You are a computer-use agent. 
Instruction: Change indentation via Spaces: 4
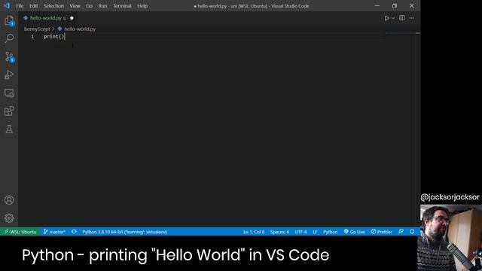279,232
